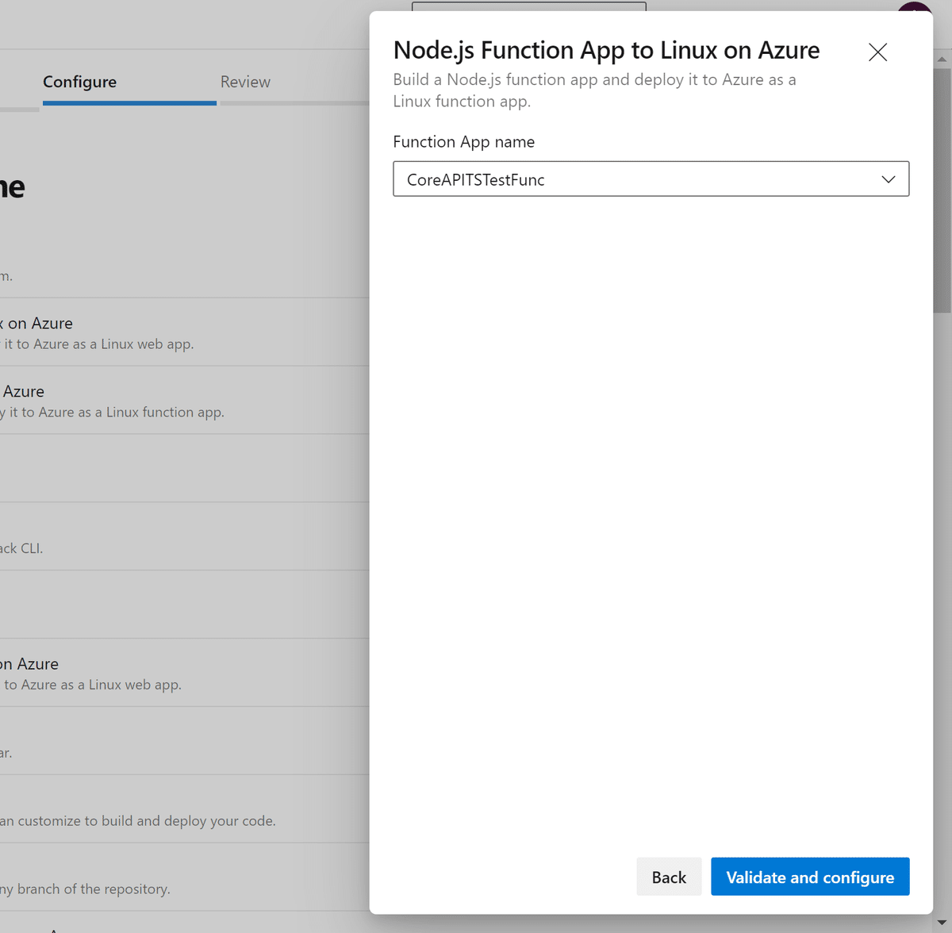The width and height of the screenshot is (952, 933).
Task: Click the X icon next to the dialog title
Action: click(877, 52)
